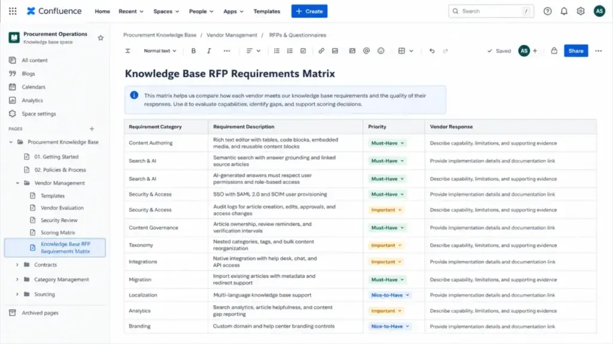613x344 pixels.
Task: Insert a table from the toolbar
Action: (402, 51)
